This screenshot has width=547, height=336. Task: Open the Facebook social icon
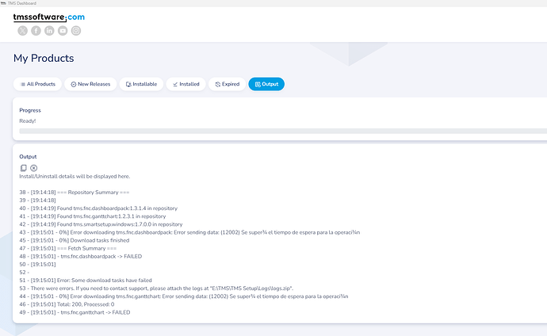[x=36, y=31]
